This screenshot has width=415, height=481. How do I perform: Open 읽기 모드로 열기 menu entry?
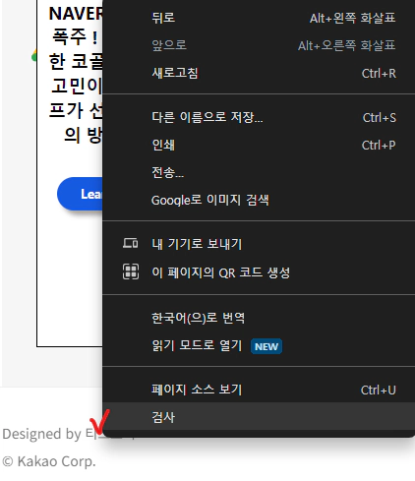(259, 345)
